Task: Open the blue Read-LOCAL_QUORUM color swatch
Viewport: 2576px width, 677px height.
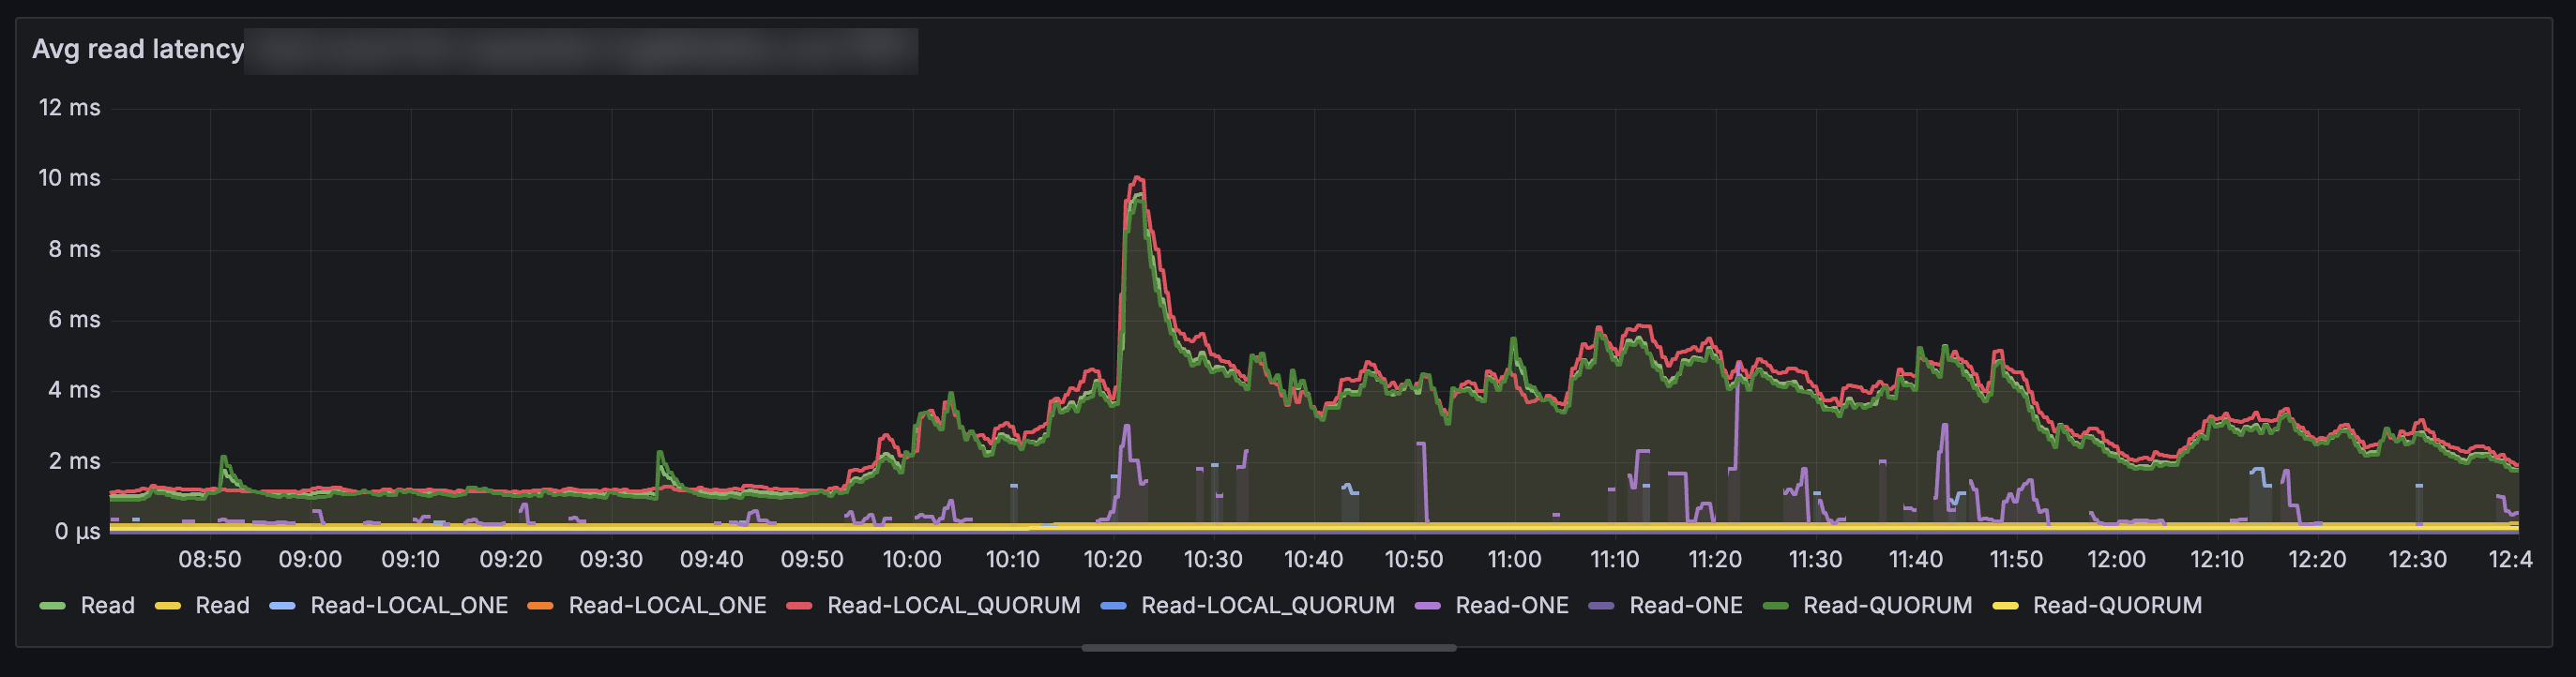Action: coord(1114,605)
